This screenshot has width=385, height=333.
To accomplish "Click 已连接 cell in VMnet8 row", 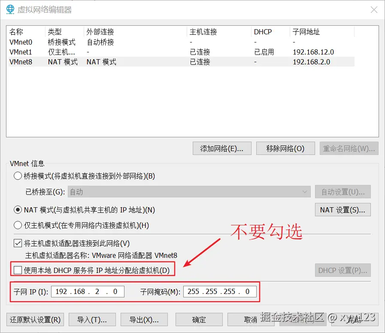I will pos(200,62).
